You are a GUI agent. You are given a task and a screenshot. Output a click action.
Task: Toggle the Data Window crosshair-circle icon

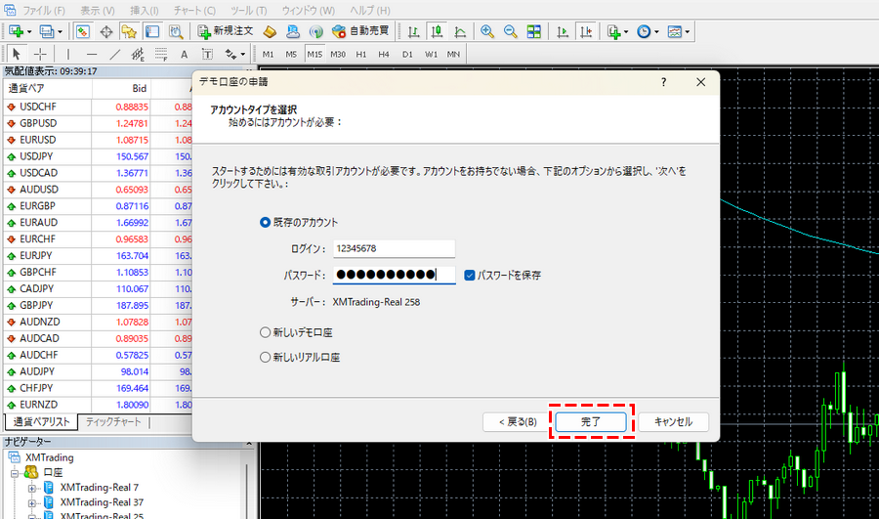(x=106, y=31)
